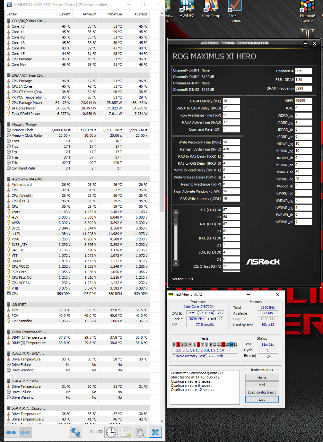Image resolution: width=323 pixels, height=442 pixels.
Task: Select the DRAM voltage row
Action: click(77, 261)
